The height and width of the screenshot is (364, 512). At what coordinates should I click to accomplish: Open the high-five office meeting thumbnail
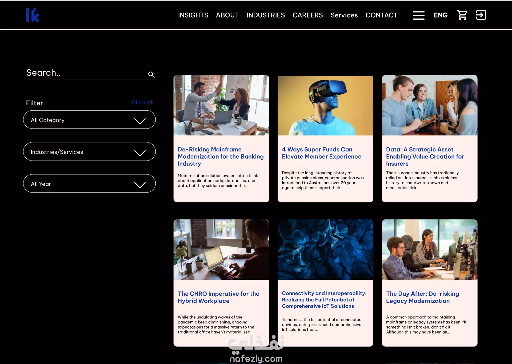(221, 105)
